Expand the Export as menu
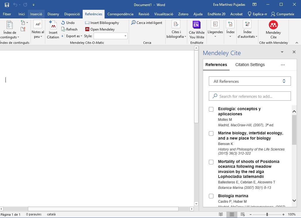This screenshot has height=218, width=301. tap(72, 36)
